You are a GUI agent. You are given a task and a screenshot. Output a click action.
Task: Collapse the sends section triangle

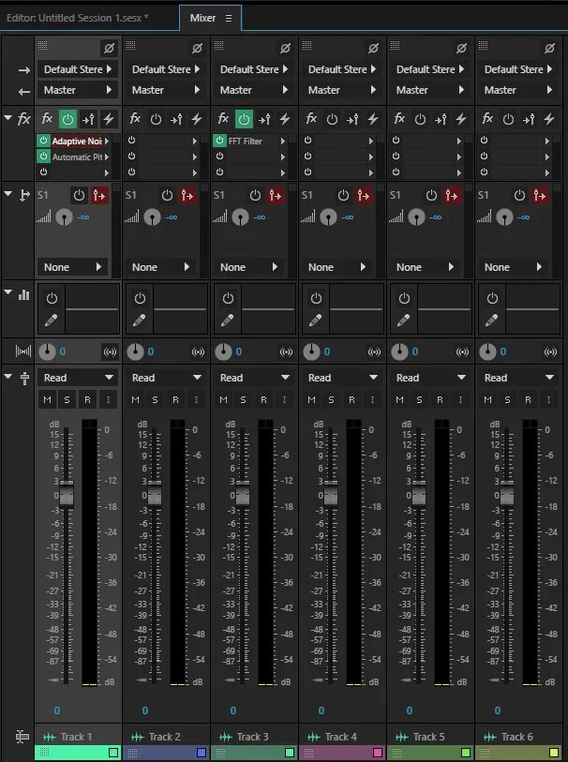tap(7, 193)
